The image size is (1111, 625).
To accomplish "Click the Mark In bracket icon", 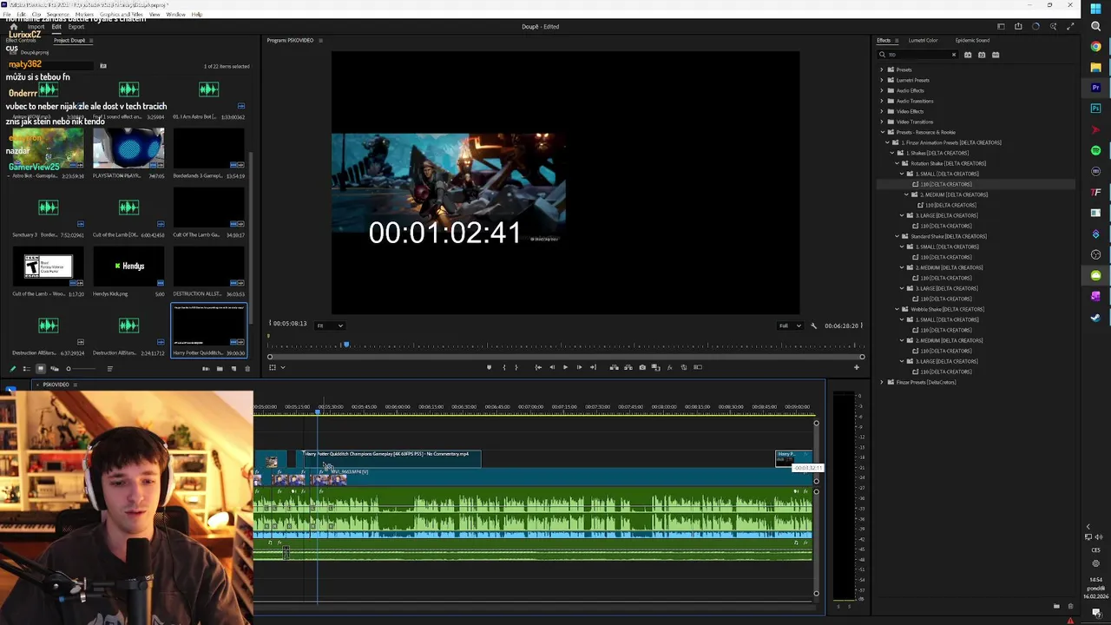I will pos(503,367).
